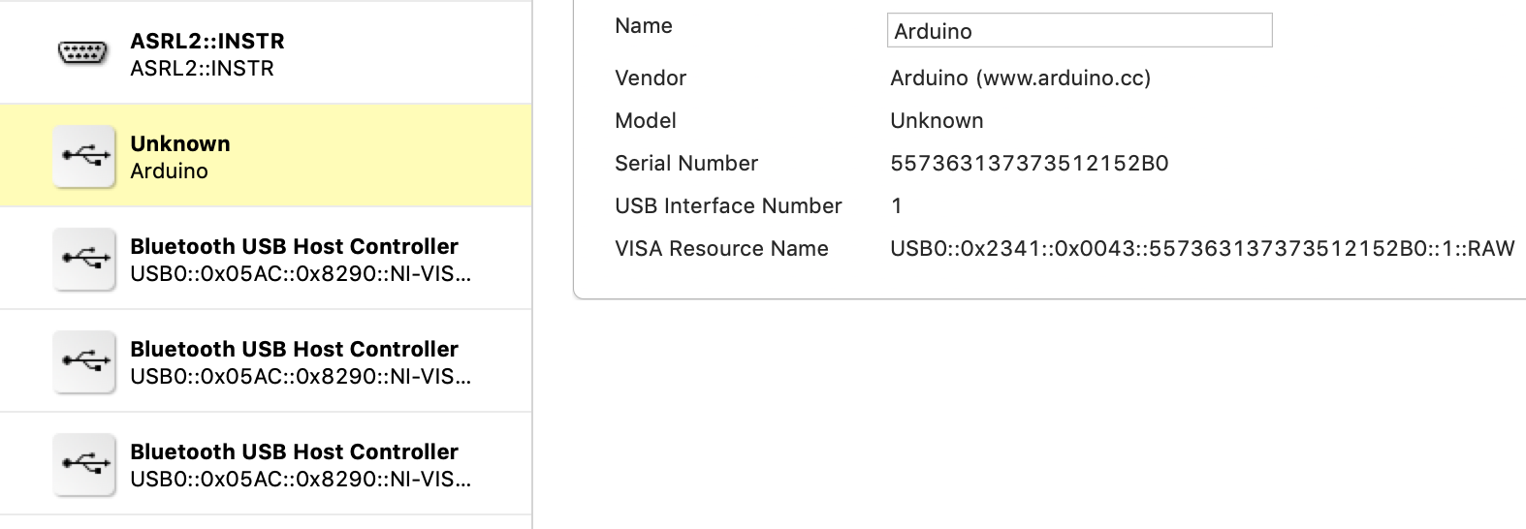1526x529 pixels.
Task: Click the USB icon of the first Bluetooth controller
Action: point(85,259)
